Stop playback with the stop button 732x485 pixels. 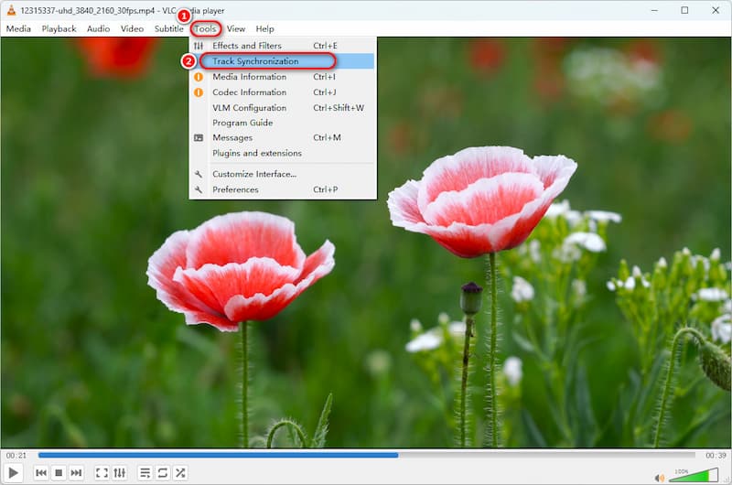point(59,473)
